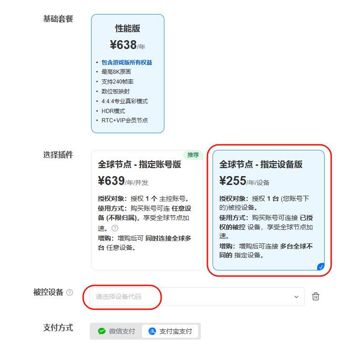Image resolution: width=341 pixels, height=355 pixels.
Task: Select 微信支付 payment method
Action: [116, 331]
